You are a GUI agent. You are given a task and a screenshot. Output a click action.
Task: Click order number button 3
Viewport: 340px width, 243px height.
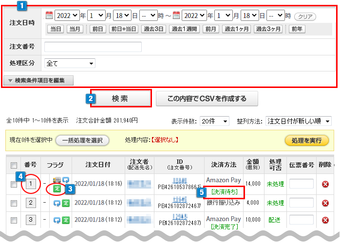pos(31,220)
